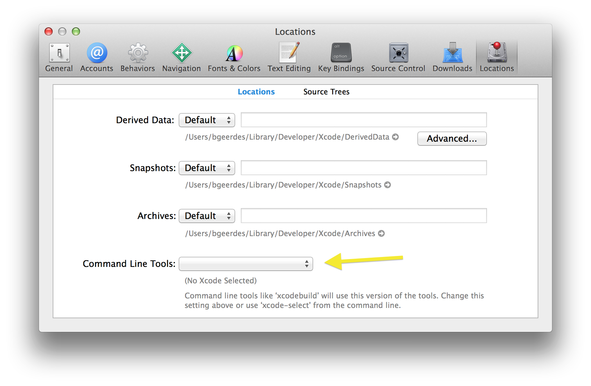Open the Source Control pane
This screenshot has height=386, width=591.
(398, 57)
